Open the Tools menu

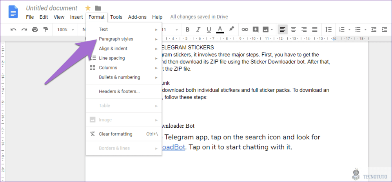point(116,17)
